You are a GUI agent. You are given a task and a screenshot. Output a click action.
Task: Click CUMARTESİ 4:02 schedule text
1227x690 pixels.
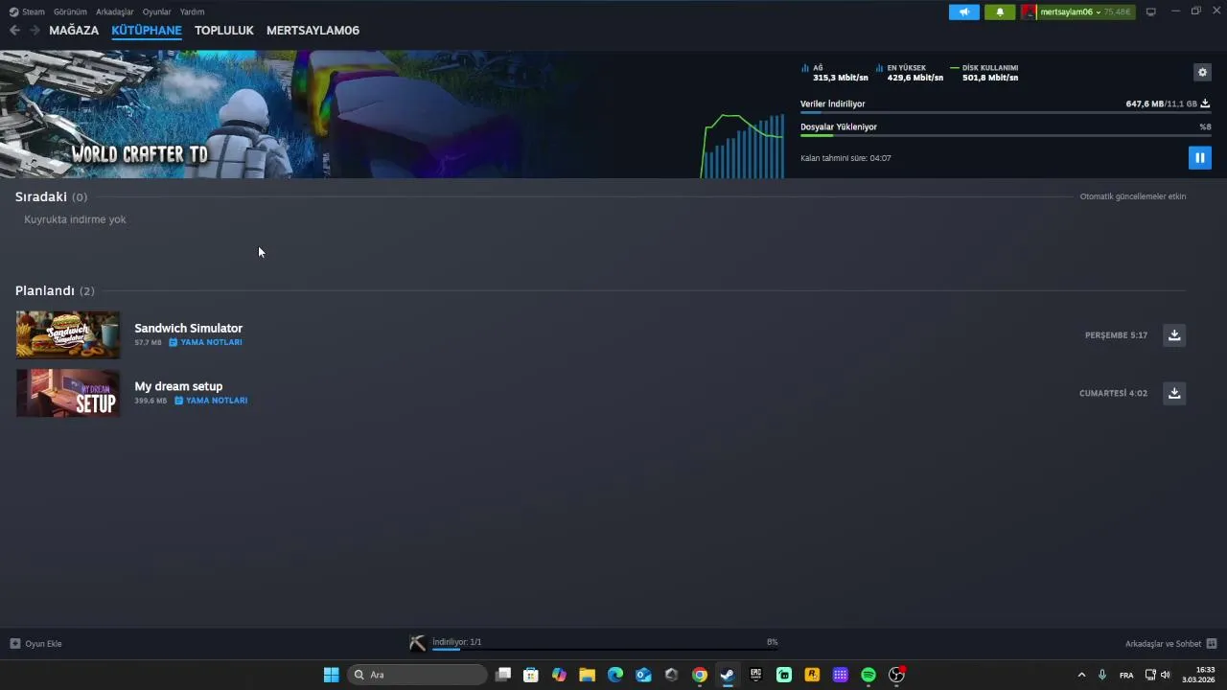pos(1113,393)
